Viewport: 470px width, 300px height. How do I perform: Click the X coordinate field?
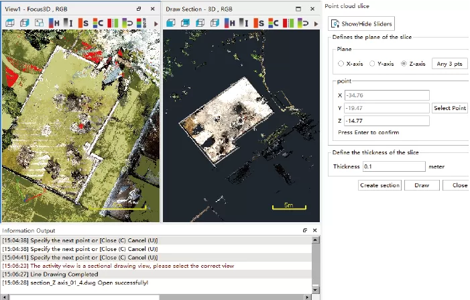pos(387,95)
